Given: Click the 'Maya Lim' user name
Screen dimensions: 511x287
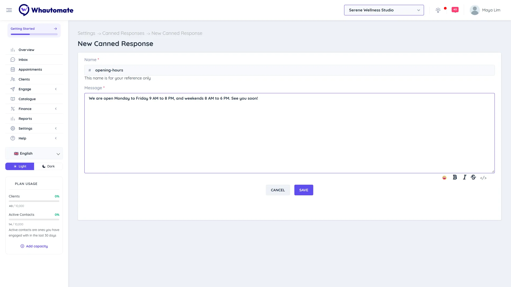Looking at the screenshot, I should (491, 10).
